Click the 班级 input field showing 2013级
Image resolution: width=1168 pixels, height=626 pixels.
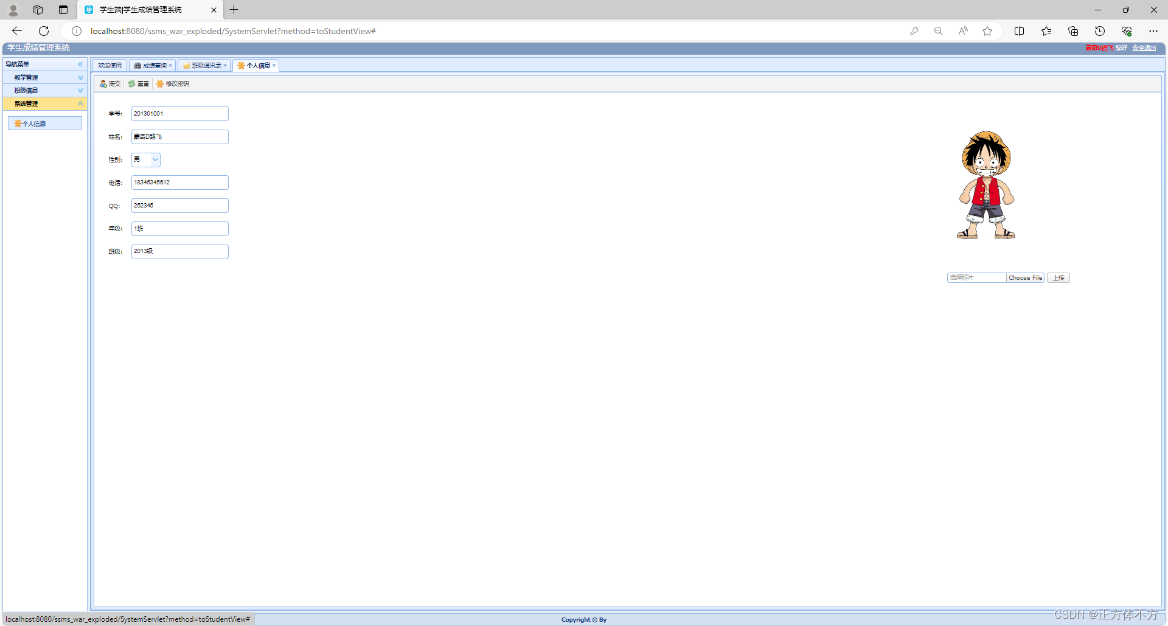(x=180, y=252)
